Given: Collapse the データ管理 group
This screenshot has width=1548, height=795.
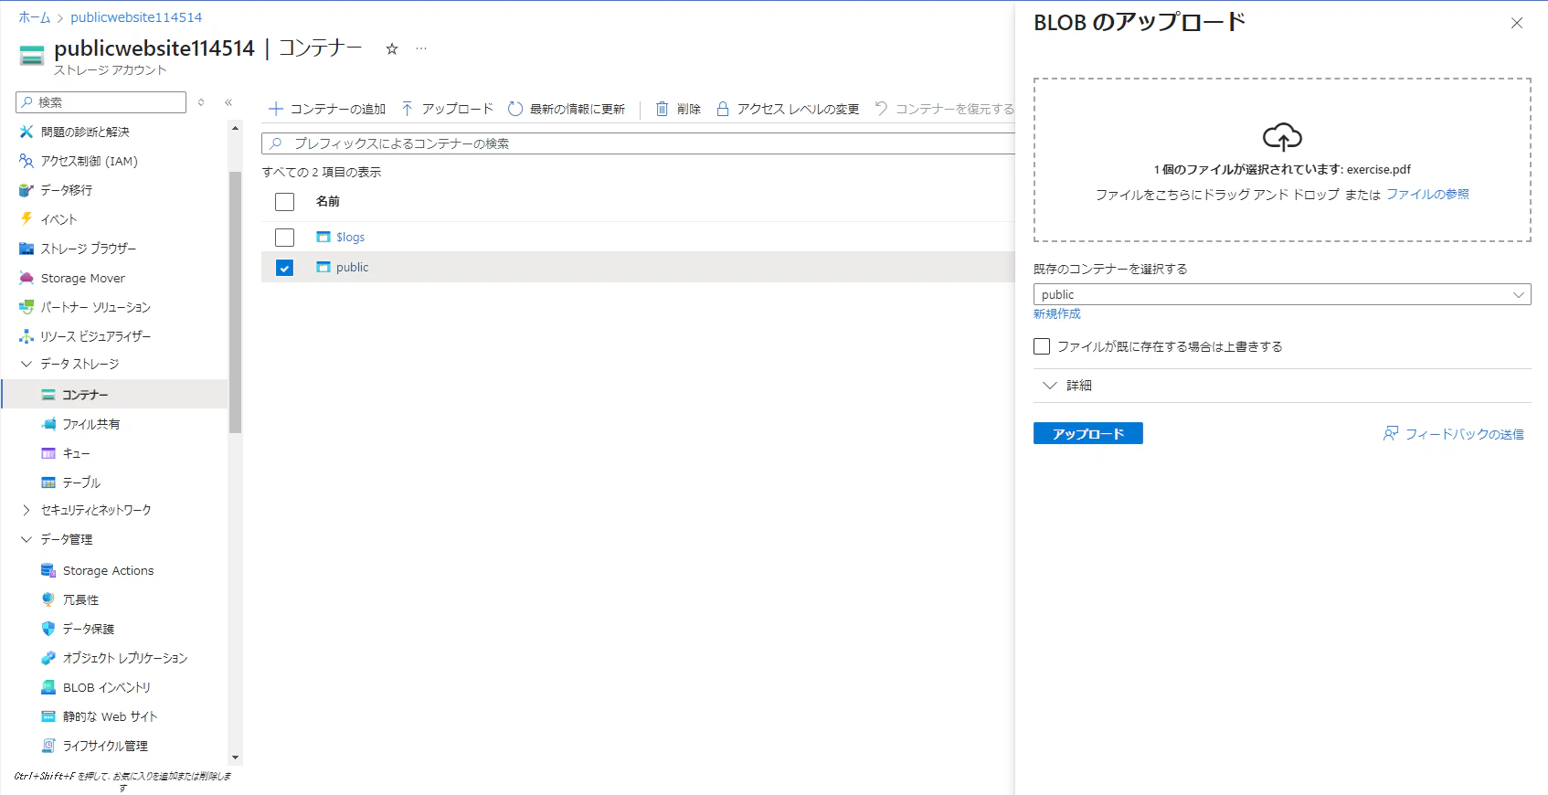Looking at the screenshot, I should tap(27, 539).
